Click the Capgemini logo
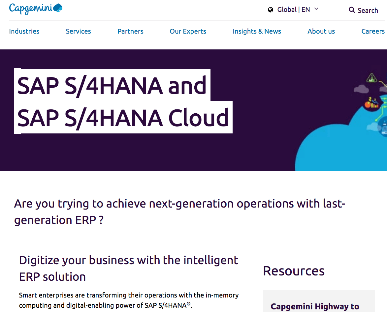The height and width of the screenshot is (312, 387). click(x=36, y=9)
